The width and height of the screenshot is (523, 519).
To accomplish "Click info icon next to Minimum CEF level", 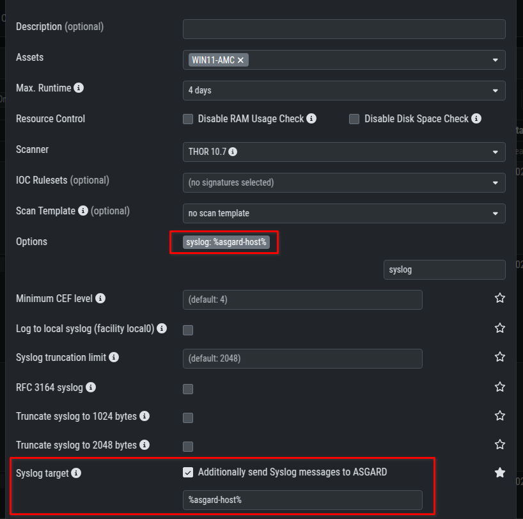I will 100,298.
